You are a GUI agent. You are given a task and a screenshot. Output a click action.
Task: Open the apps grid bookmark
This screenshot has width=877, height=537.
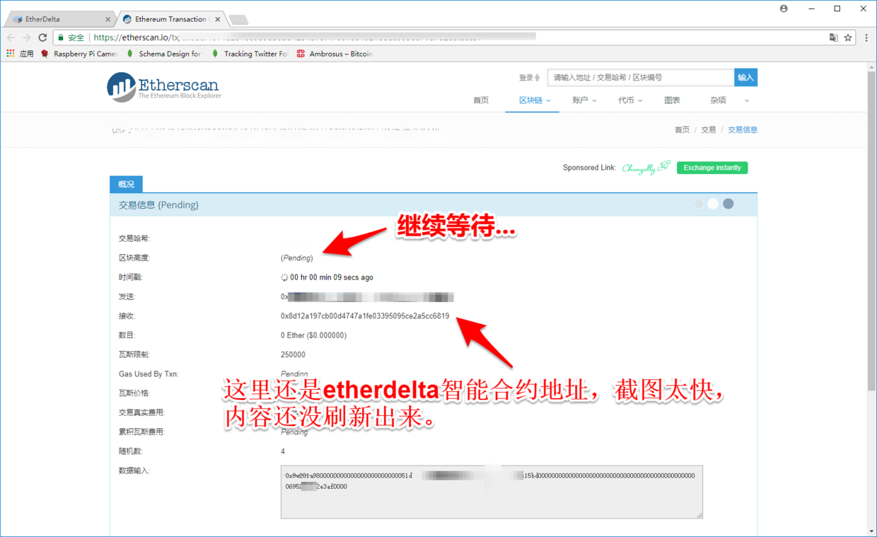(x=20, y=54)
